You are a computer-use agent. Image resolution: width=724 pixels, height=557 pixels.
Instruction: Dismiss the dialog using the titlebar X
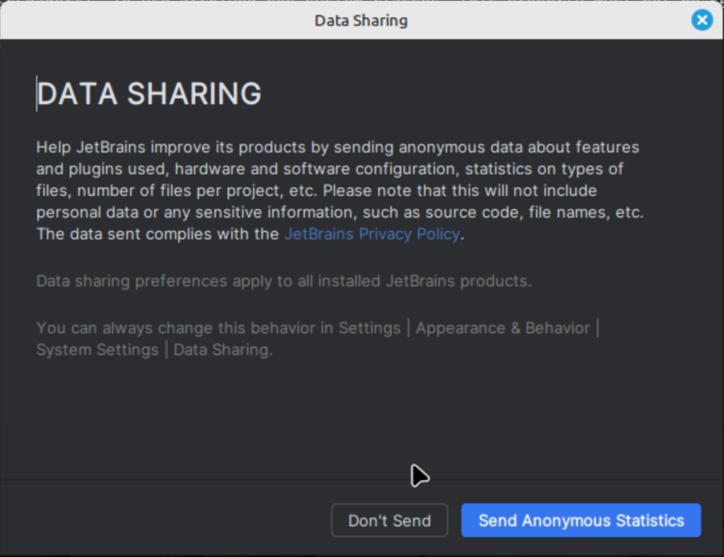[702, 20]
